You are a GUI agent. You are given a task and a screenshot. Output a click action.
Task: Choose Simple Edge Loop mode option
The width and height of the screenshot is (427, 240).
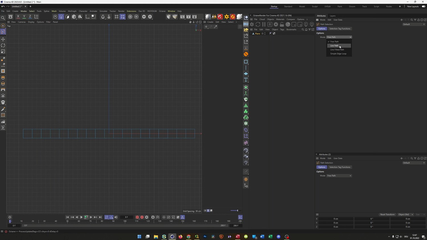[x=339, y=53]
